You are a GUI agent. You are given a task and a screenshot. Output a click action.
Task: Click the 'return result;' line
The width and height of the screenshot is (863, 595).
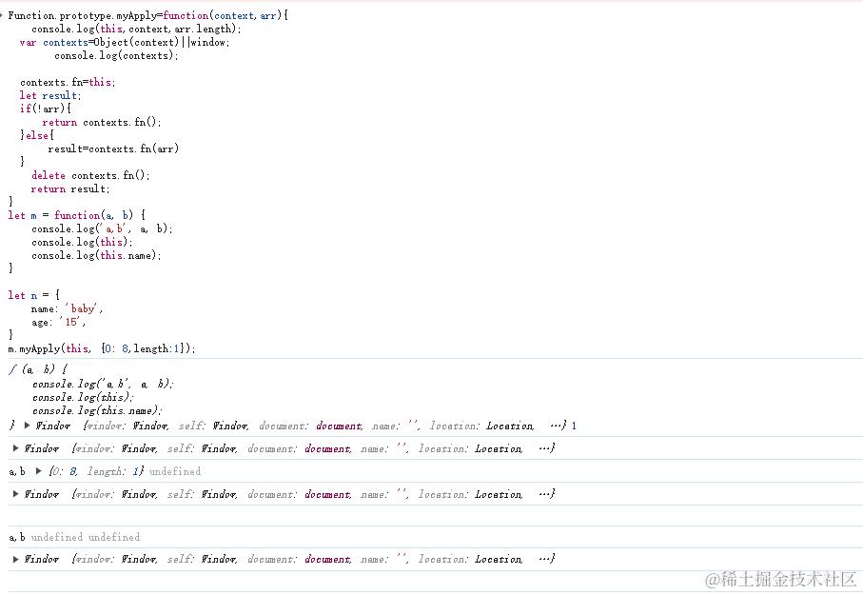pos(69,188)
